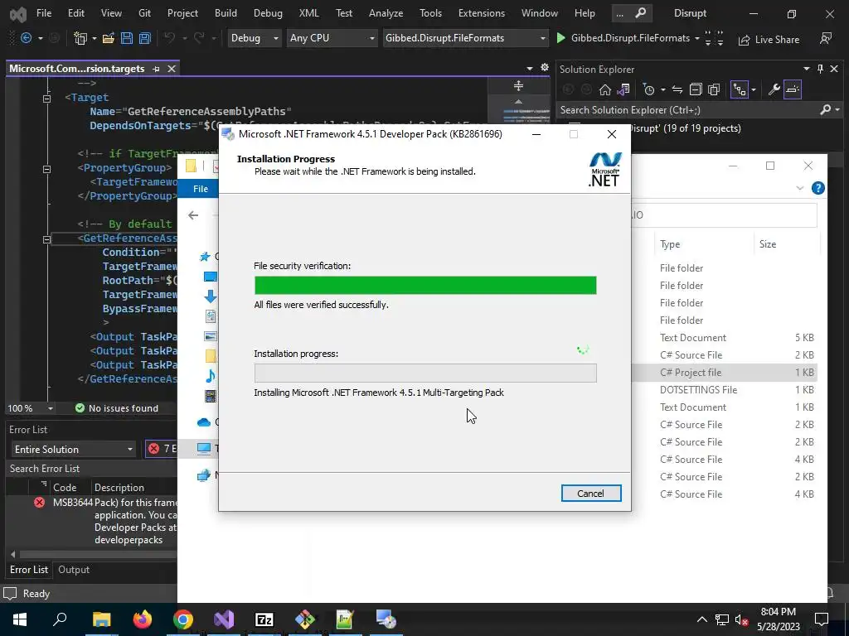Open the Build menu
Image resolution: width=849 pixels, height=636 pixels.
coord(226,13)
